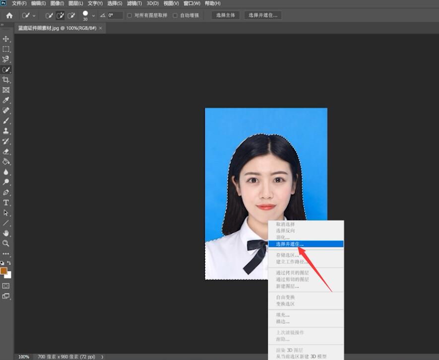The height and width of the screenshot is (360, 439).
Task: Choose 选择并遮住... in the context menu
Action: tap(306, 244)
